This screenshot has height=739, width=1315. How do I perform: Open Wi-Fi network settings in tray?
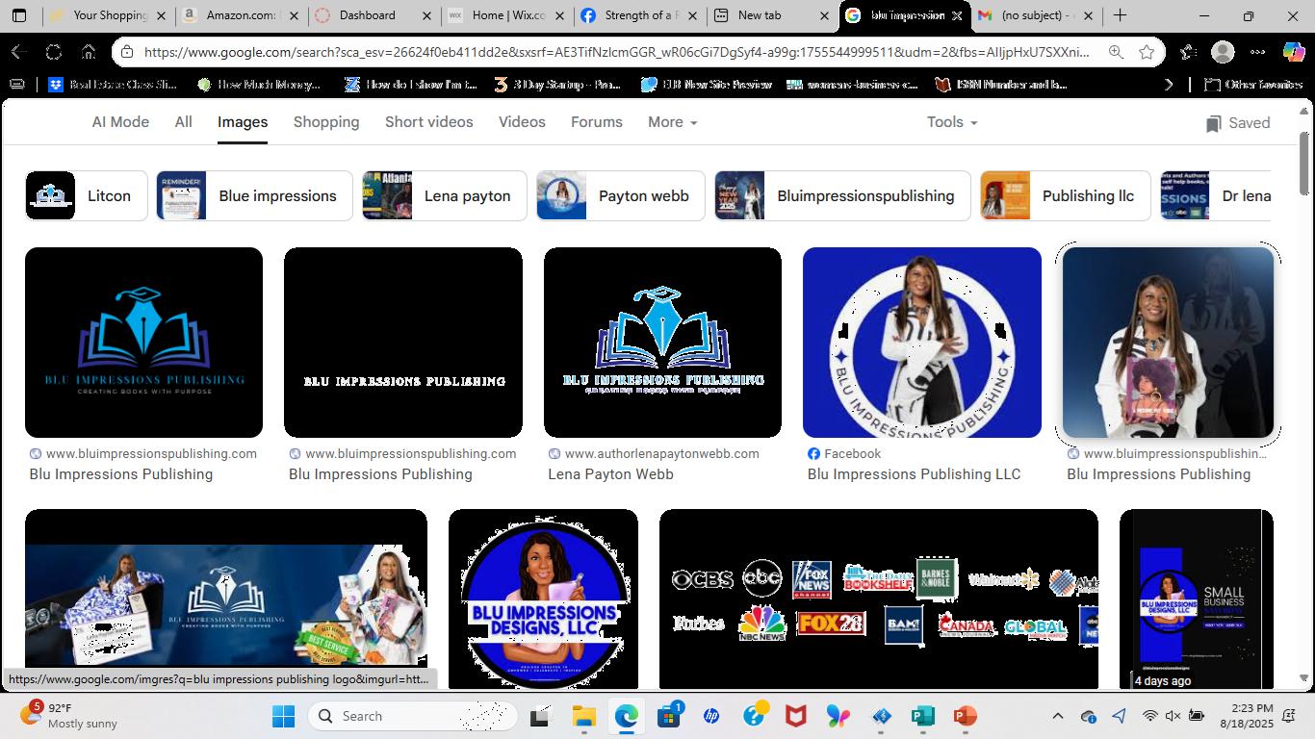[x=1149, y=716]
